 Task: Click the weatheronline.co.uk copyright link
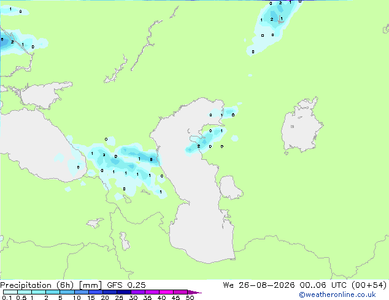coord(337,294)
